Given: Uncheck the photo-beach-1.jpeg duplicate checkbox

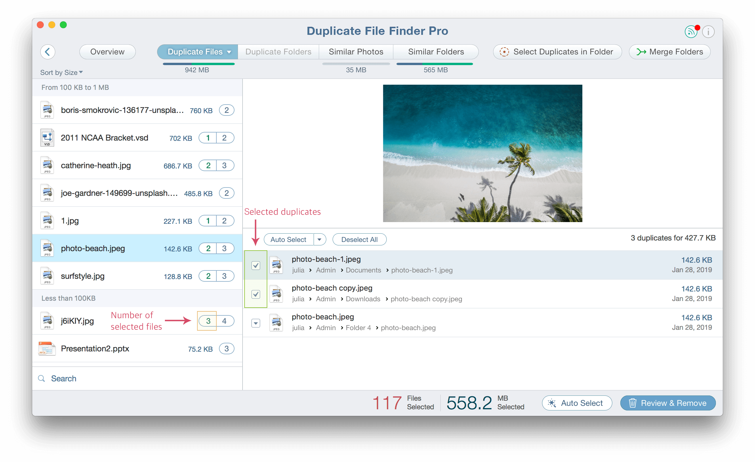Looking at the screenshot, I should (256, 265).
